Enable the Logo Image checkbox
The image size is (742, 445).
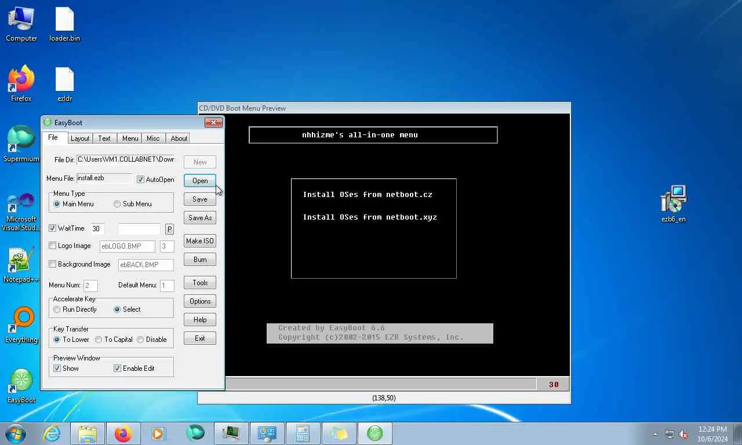coord(70,246)
